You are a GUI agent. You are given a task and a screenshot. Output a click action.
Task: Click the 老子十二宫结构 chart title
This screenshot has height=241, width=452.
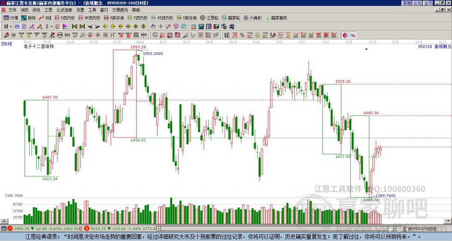(x=39, y=46)
